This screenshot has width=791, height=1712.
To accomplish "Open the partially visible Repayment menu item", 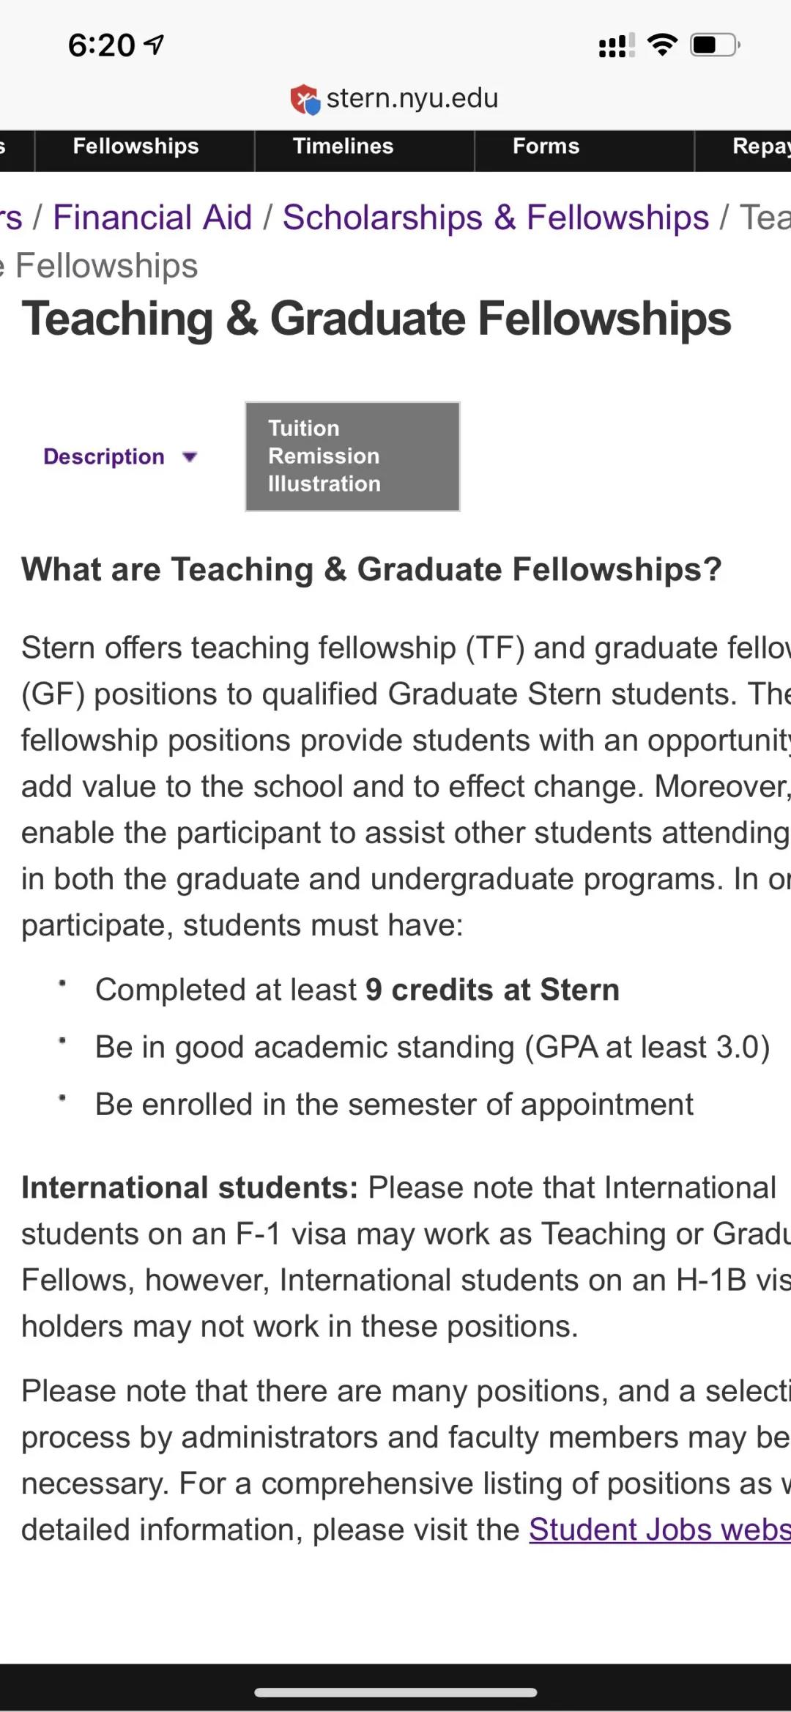I will click(x=760, y=147).
